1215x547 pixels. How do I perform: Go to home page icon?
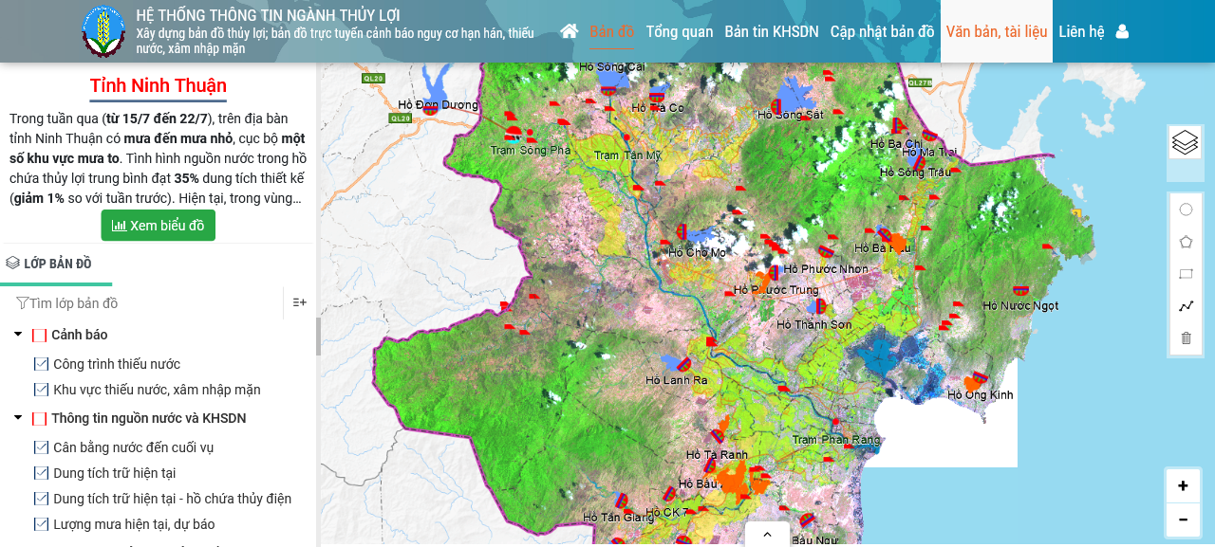click(x=570, y=31)
